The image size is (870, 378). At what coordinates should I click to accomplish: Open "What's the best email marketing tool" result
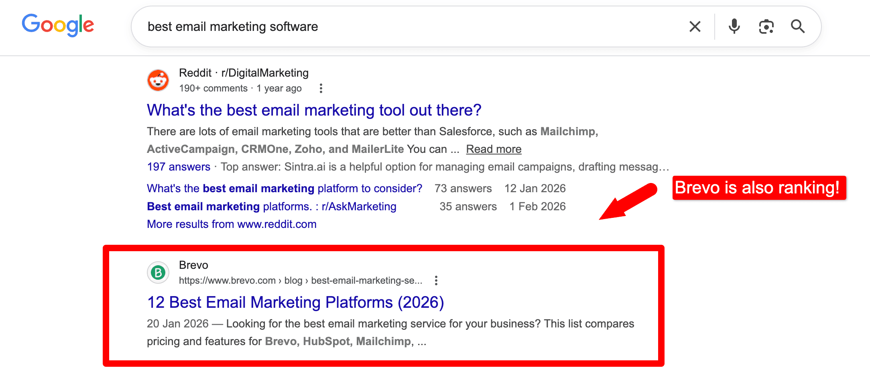pos(314,110)
